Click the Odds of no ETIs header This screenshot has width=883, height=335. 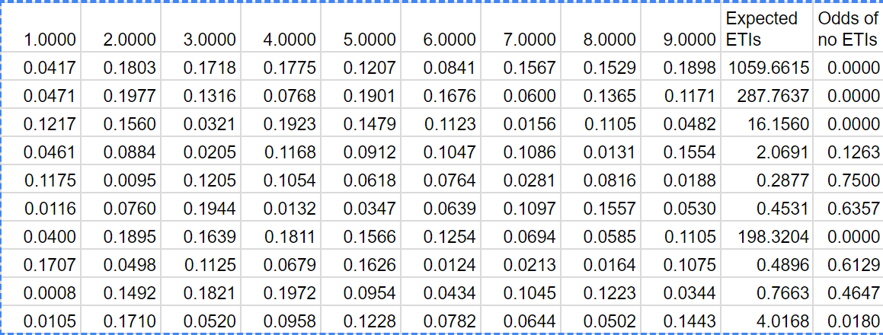(847, 29)
